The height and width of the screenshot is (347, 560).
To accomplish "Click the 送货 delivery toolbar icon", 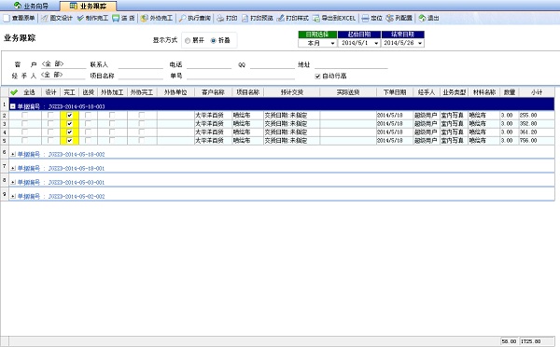I will pyautogui.click(x=116, y=18).
